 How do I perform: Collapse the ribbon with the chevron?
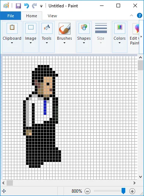[x=132, y=15]
